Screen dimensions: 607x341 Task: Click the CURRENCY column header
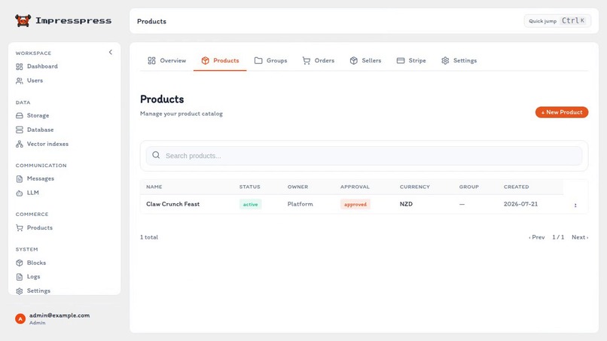(415, 187)
